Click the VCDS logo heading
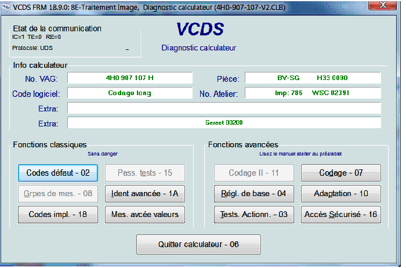Viewport: 406px width, 268px height. click(x=200, y=29)
